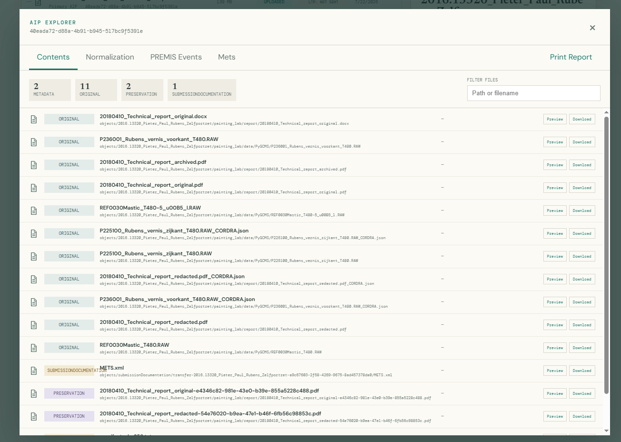Download P225100_Rubens_vernis_zijkant_T480.RAW
Image resolution: width=621 pixels, height=442 pixels.
click(582, 256)
